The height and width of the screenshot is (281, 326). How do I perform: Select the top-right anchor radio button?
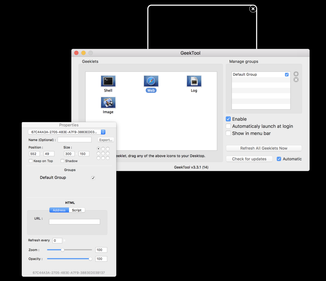click(x=108, y=149)
